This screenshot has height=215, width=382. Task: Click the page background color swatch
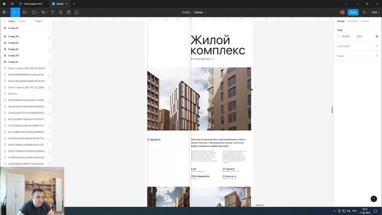tap(338, 36)
